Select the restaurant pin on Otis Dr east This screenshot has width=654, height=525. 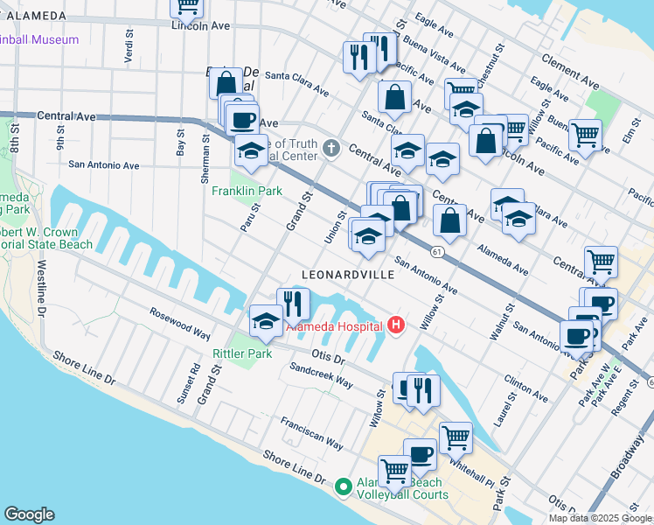tap(423, 392)
